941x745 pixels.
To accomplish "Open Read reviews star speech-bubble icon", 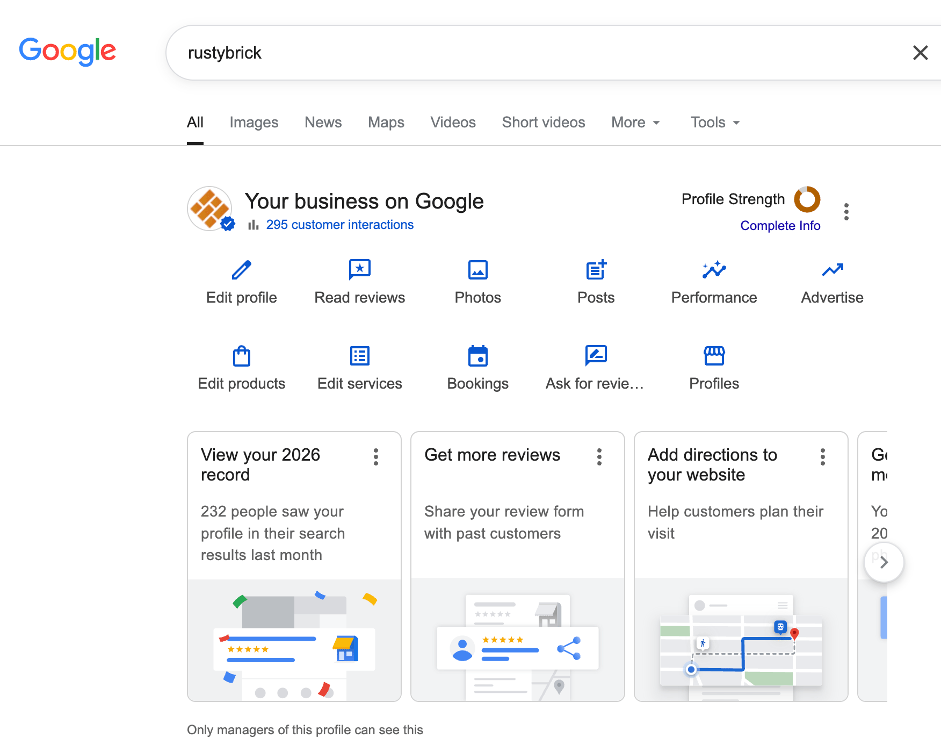I will point(360,270).
